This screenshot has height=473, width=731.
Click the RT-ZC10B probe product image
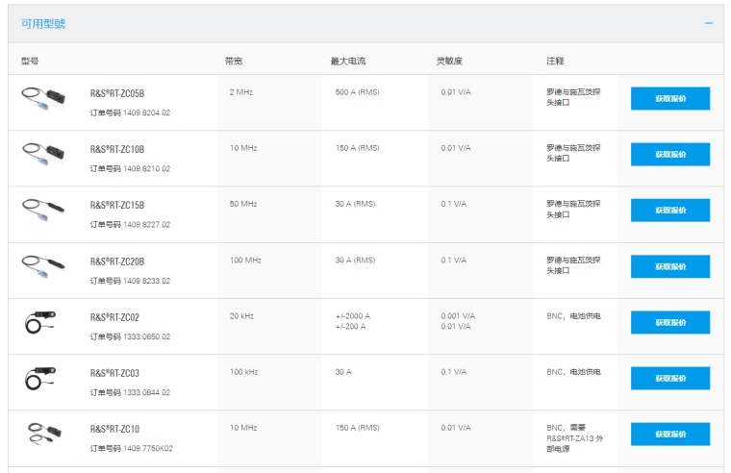(x=43, y=153)
